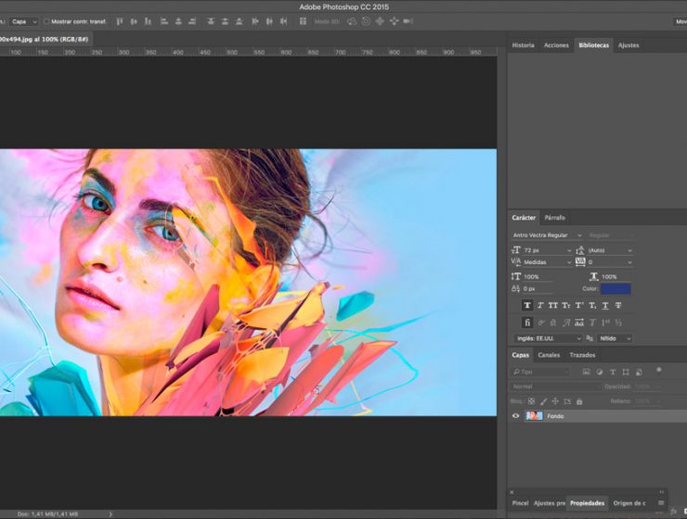The image size is (687, 519).
Task: Filter layers by type layer icon
Action: (613, 372)
